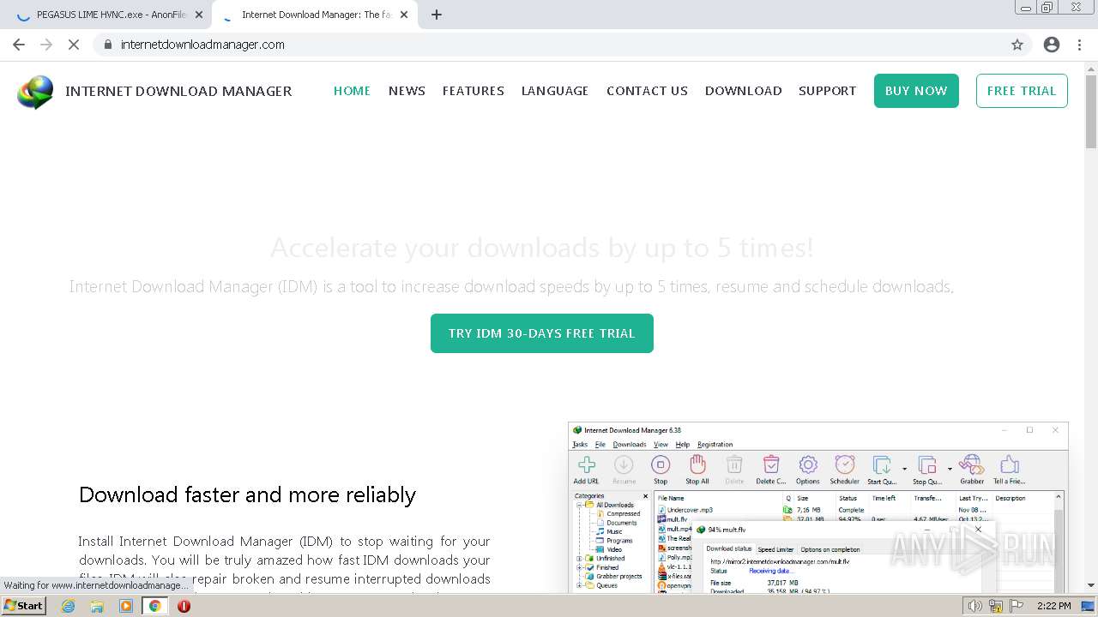1098x617 pixels.
Task: Click the scrollbar down arrow
Action: click(1091, 586)
